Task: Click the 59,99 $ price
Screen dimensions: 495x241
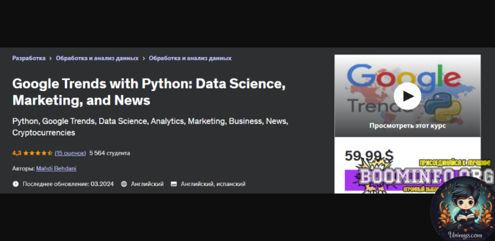Action: point(369,156)
